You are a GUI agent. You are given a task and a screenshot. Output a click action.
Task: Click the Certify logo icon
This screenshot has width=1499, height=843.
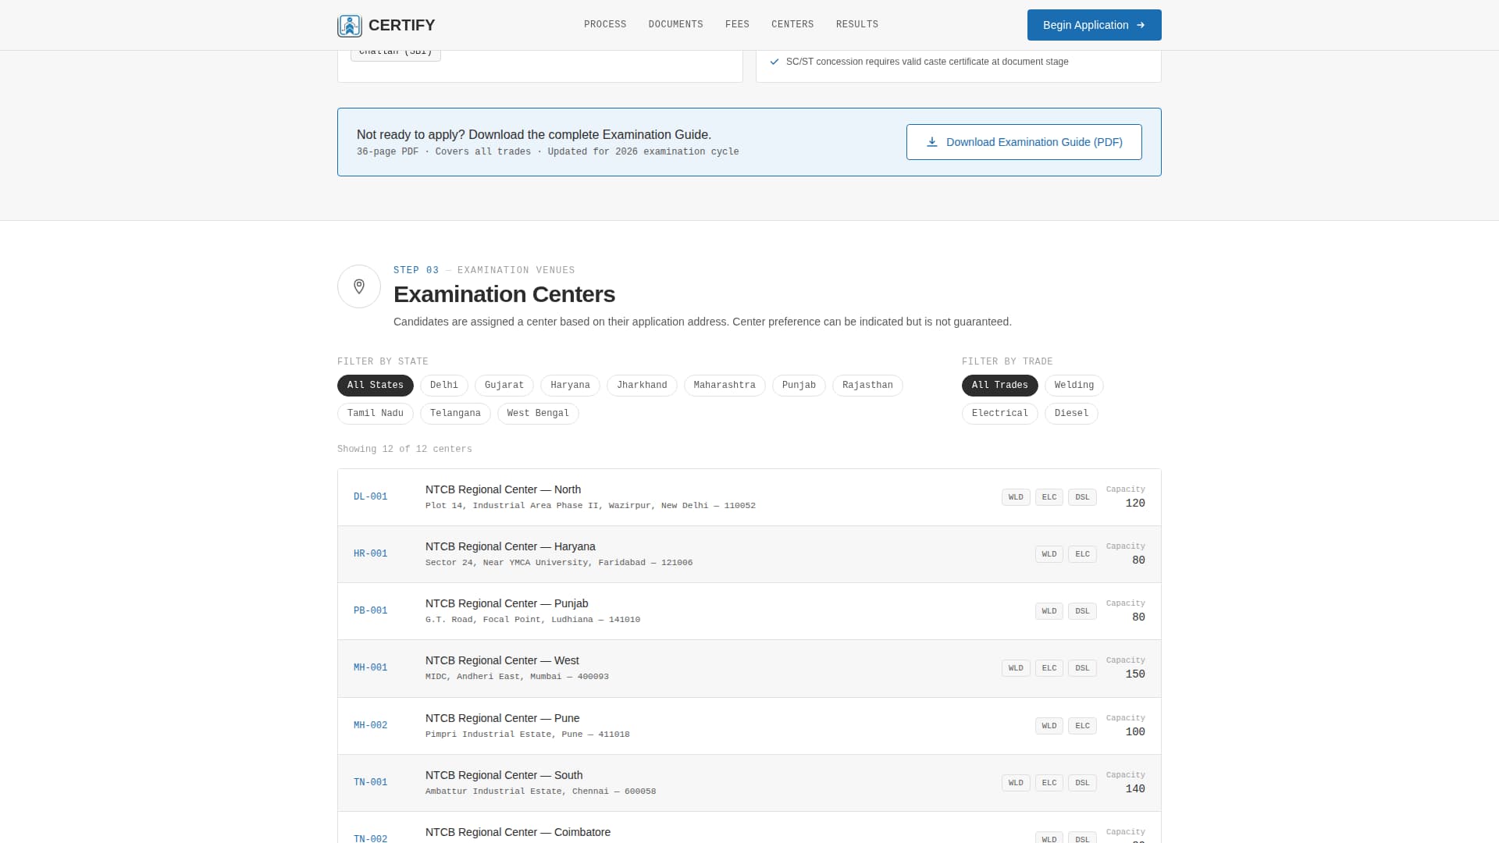pos(349,25)
